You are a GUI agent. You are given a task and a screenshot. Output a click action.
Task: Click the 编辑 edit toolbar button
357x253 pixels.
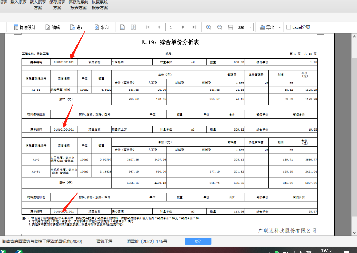pos(53,27)
